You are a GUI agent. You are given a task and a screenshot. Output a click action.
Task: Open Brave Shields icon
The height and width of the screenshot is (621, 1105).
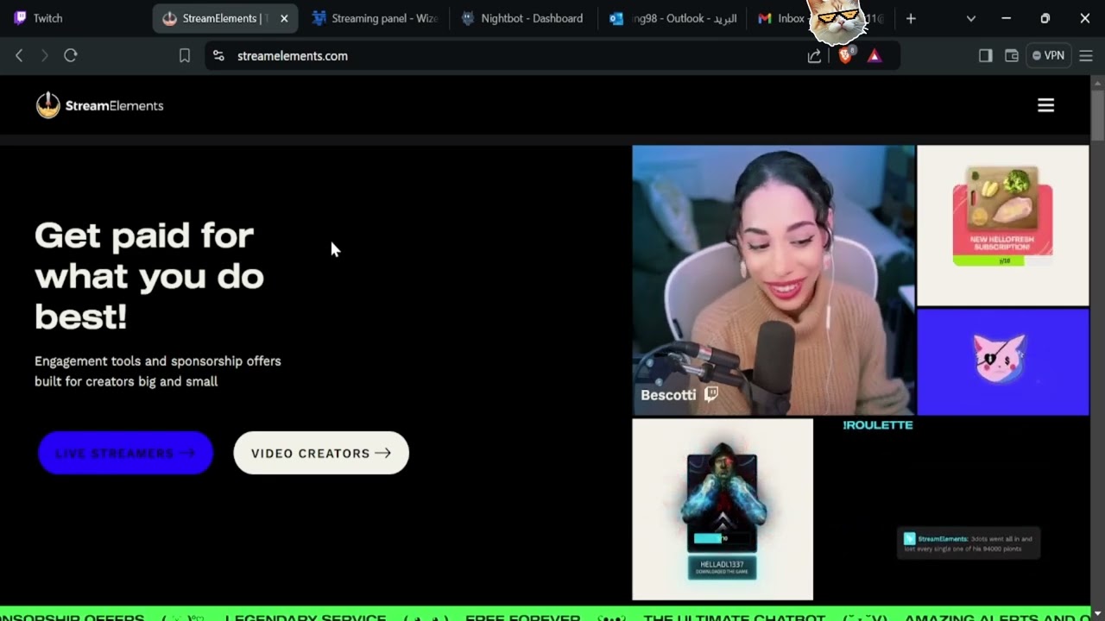click(846, 55)
